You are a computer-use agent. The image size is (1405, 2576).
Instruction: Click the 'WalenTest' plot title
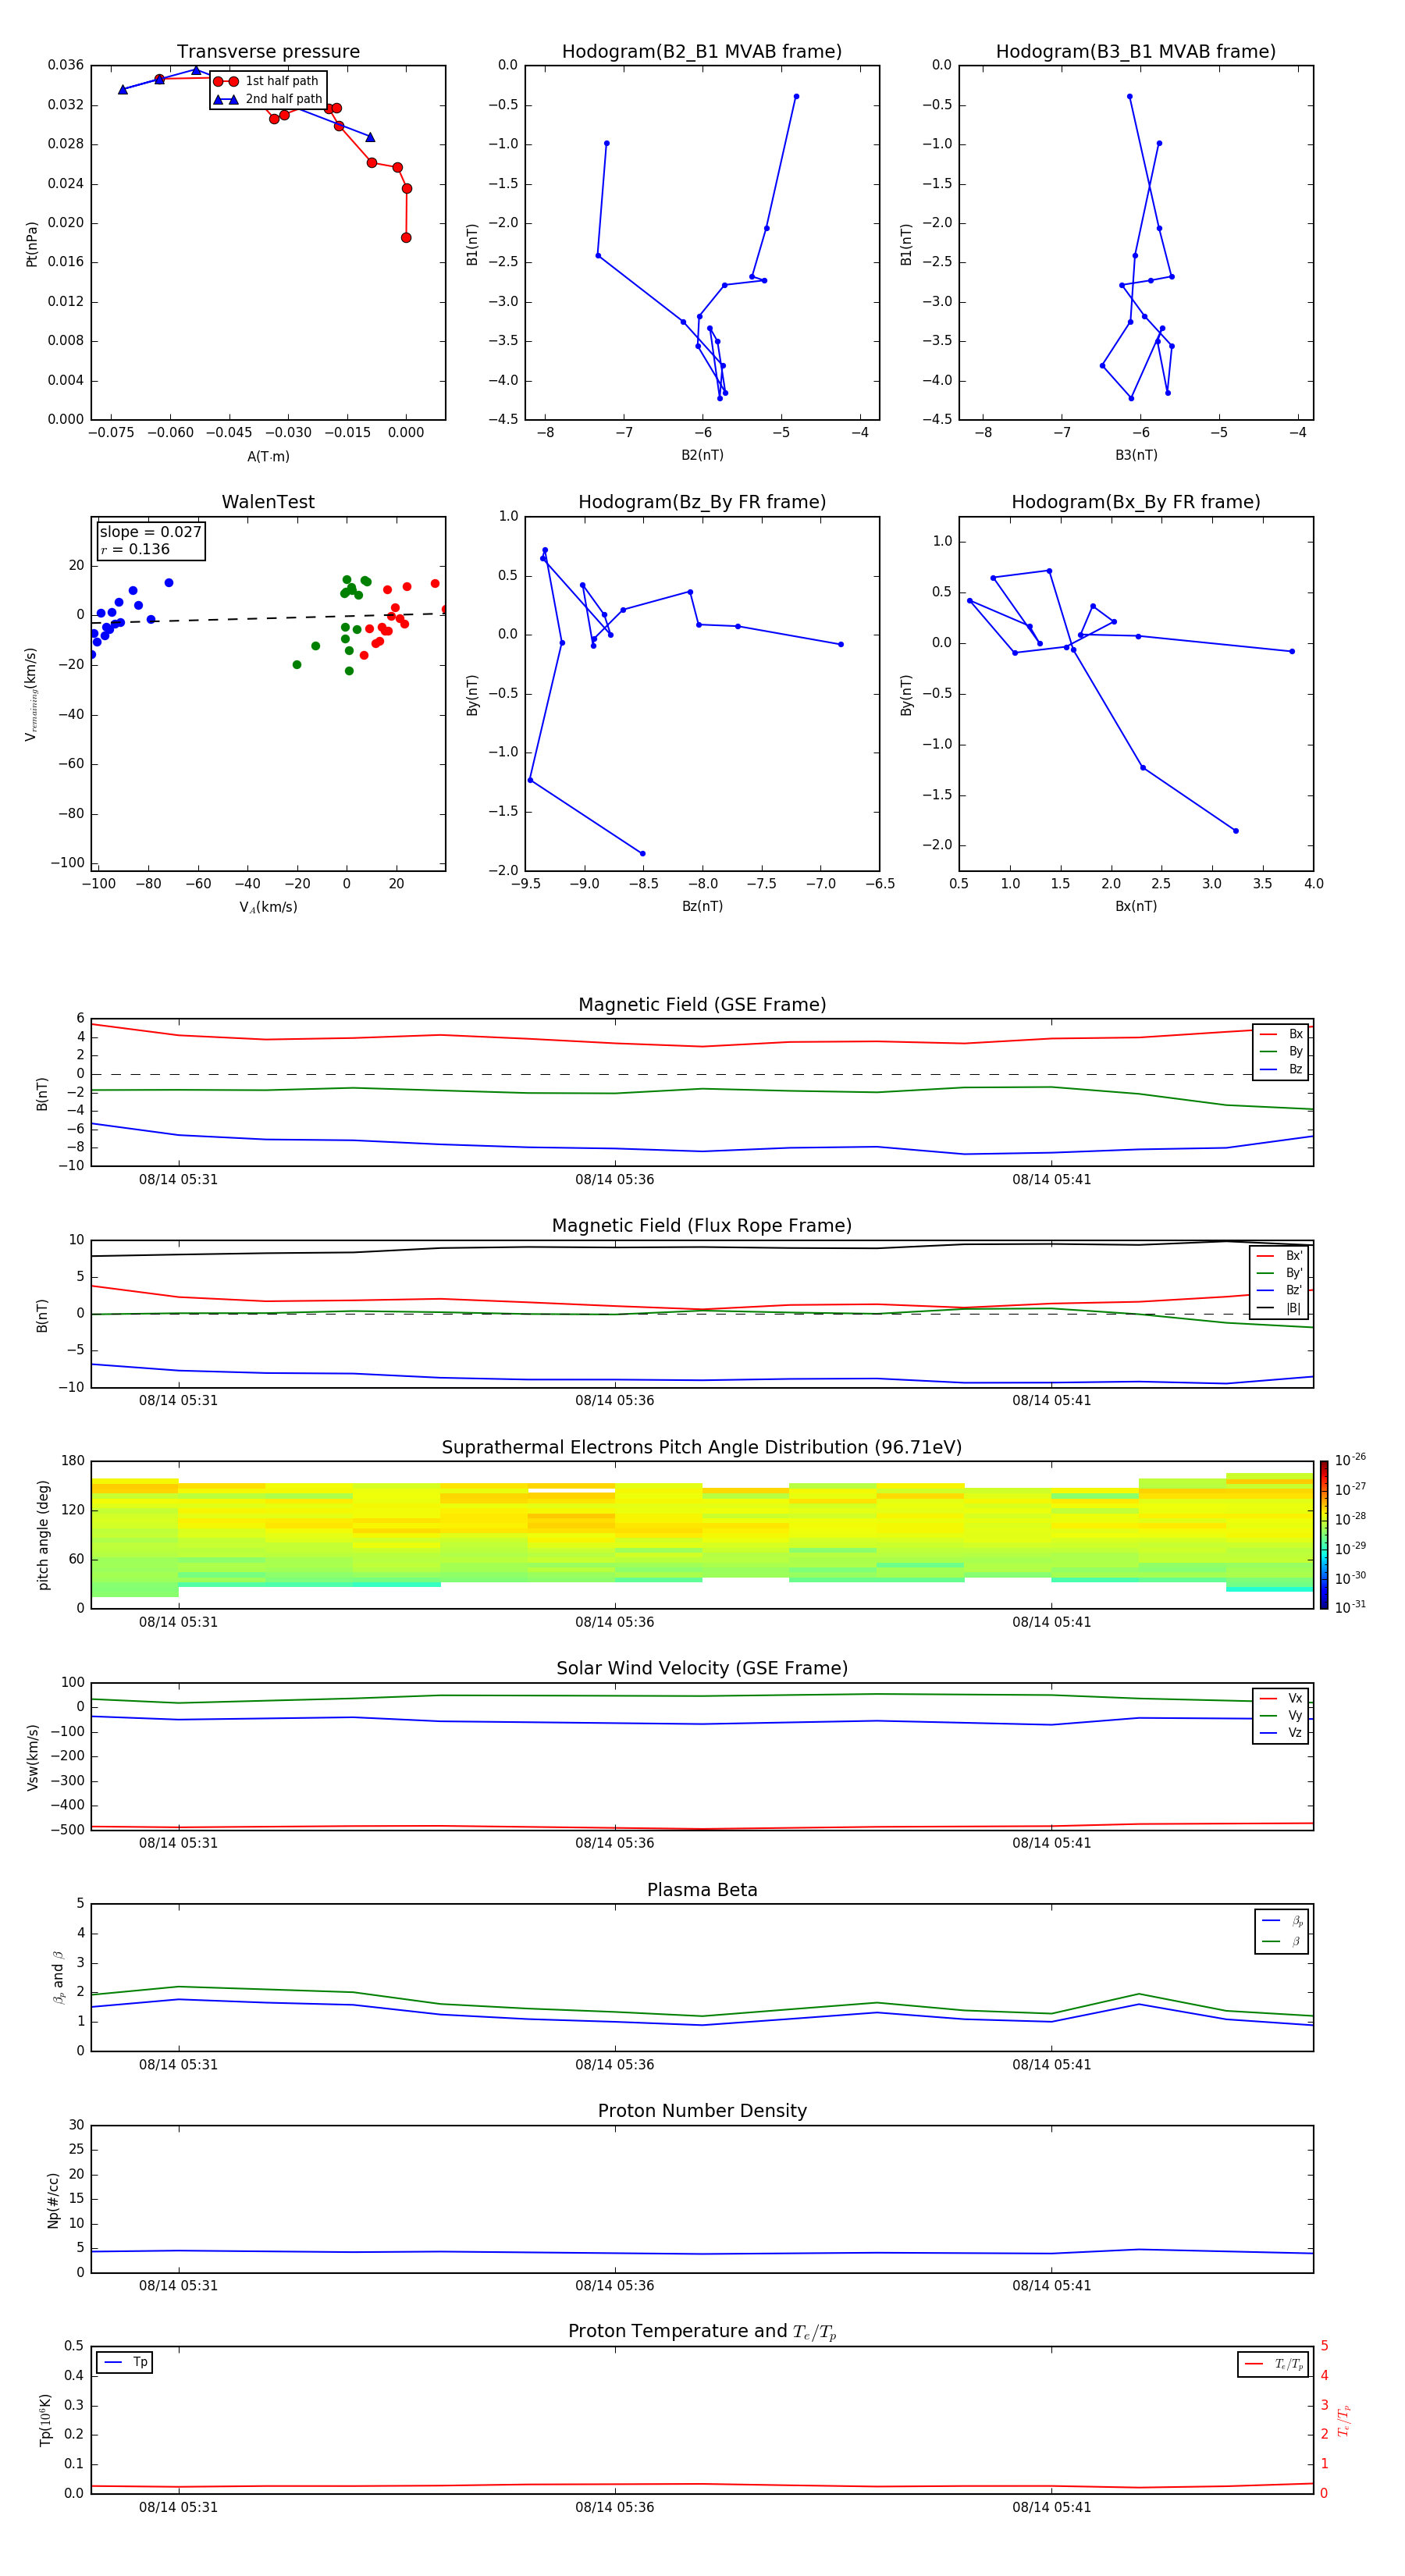268,502
